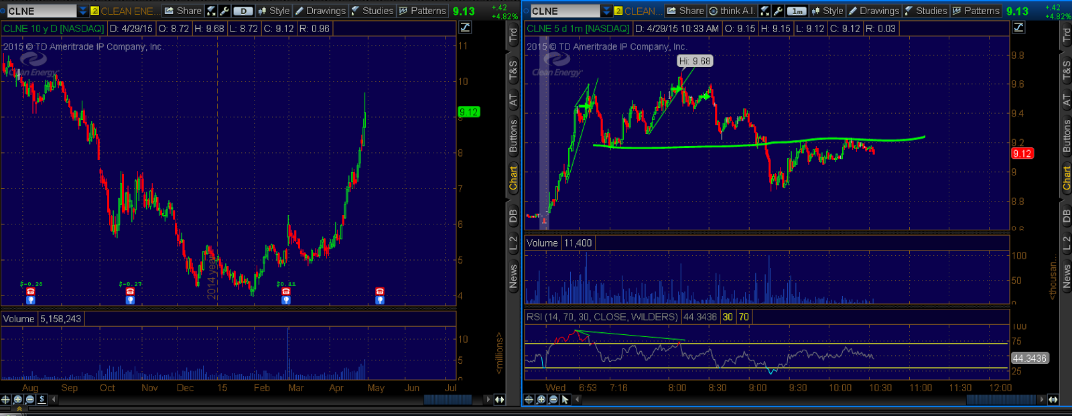This screenshot has width=1072, height=416.
Task: Click right chart horizontal scrollbar thumb
Action: tap(1002, 399)
